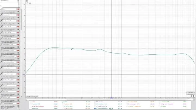Image resolution: width=196 pixels, height=110 pixels.
Task: Delete the Theoretical Nearfield measurement via red icon
Action: pyautogui.click(x=18, y=103)
